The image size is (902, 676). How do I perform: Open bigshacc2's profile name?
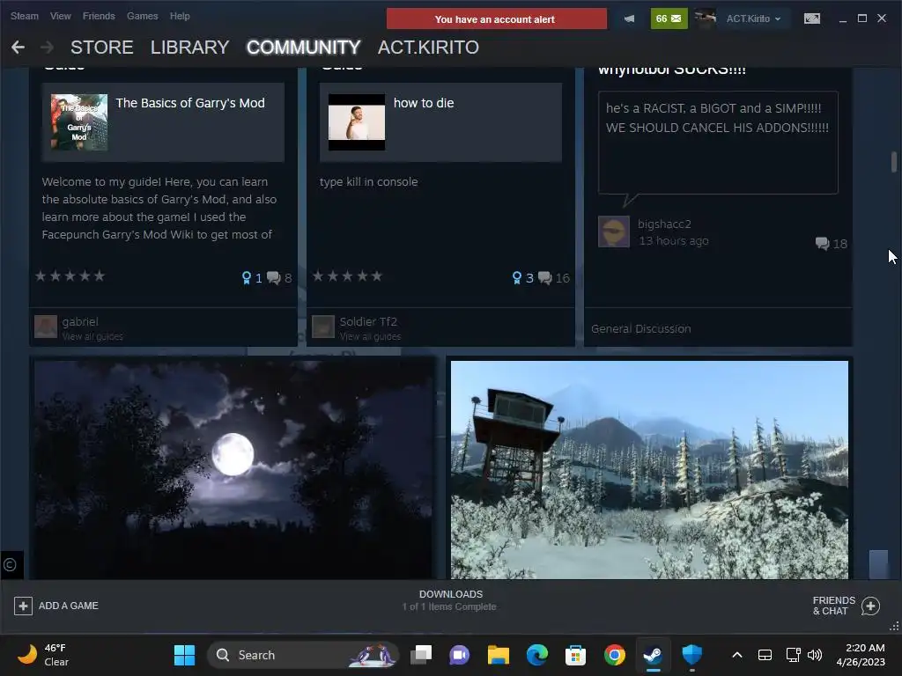coord(664,224)
